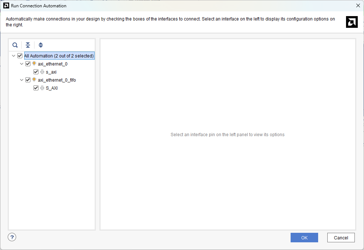Open search in the automation tree toolbar
364x250 pixels.
[x=15, y=45]
